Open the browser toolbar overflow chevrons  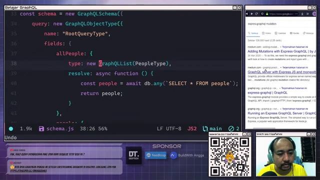pos(307,14)
